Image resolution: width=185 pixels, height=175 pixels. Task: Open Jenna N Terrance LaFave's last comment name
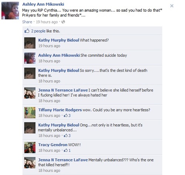click(63, 160)
